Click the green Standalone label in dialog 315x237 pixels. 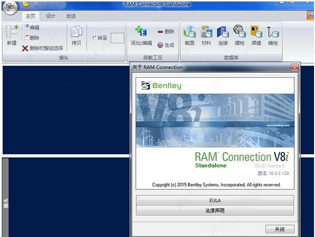(x=210, y=166)
